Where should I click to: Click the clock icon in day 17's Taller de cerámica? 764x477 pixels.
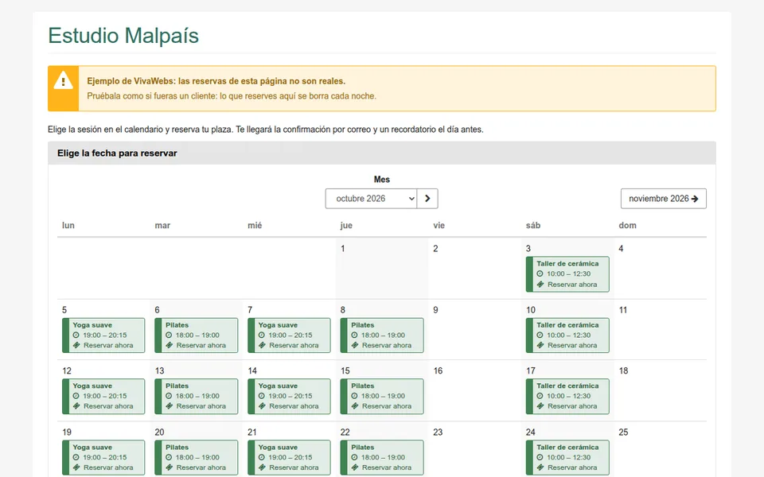[x=540, y=396]
